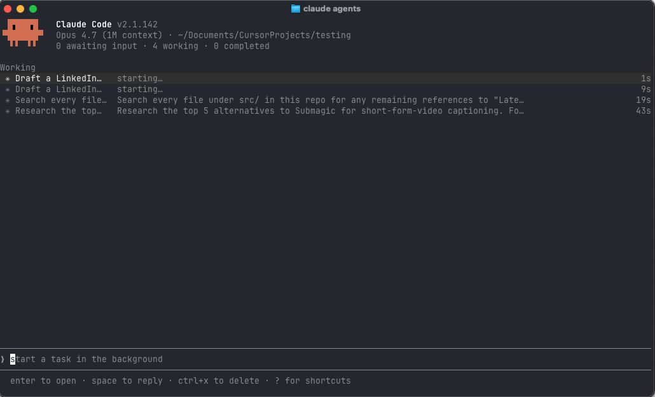The width and height of the screenshot is (655, 397).
Task: Click the ? for shortcuts hint
Action: pyautogui.click(x=313, y=380)
